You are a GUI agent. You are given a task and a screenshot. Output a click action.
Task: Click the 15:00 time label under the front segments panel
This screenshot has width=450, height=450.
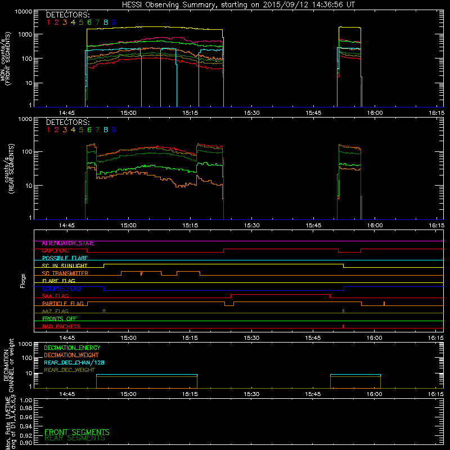(128, 113)
